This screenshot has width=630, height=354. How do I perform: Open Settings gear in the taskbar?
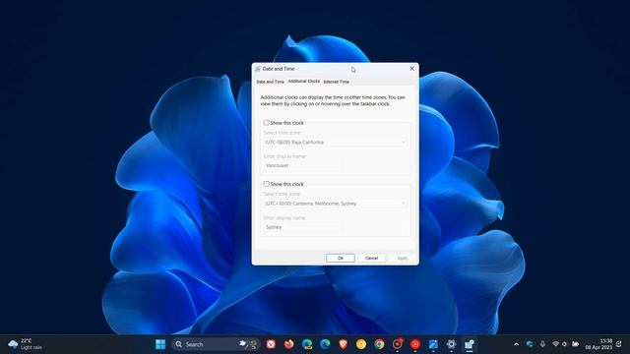[x=451, y=344]
